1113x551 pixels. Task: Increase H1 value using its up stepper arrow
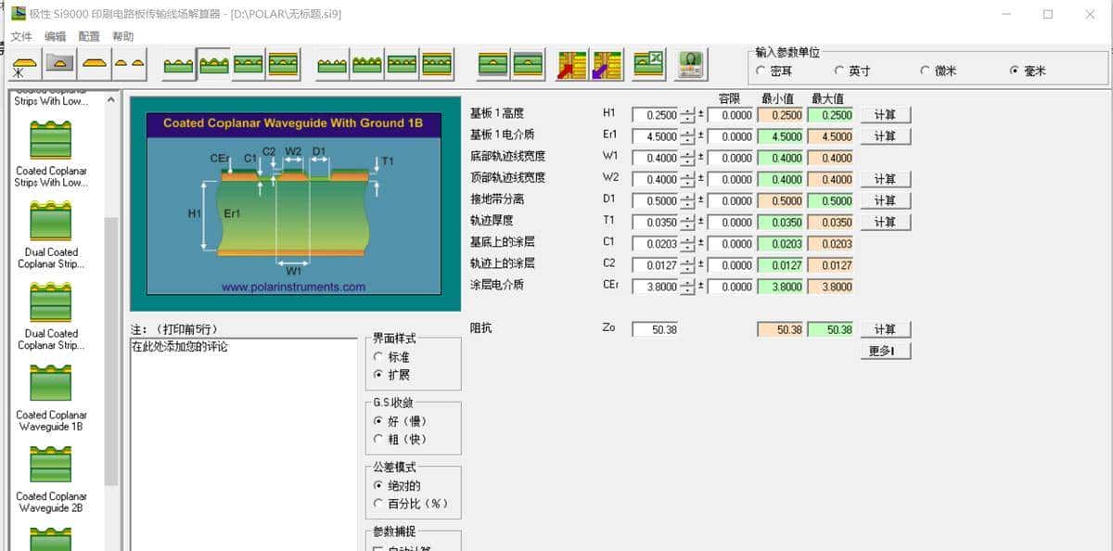click(685, 110)
